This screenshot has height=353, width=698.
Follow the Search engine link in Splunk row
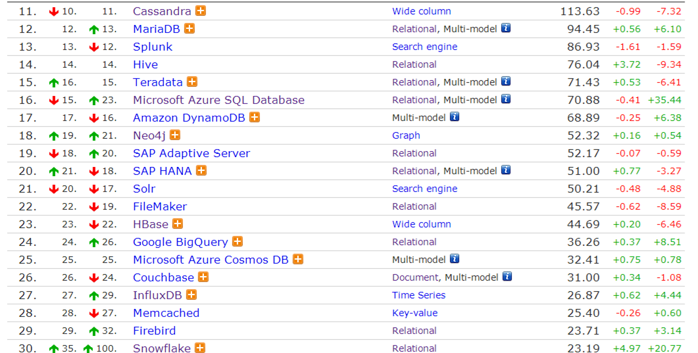pyautogui.click(x=425, y=47)
